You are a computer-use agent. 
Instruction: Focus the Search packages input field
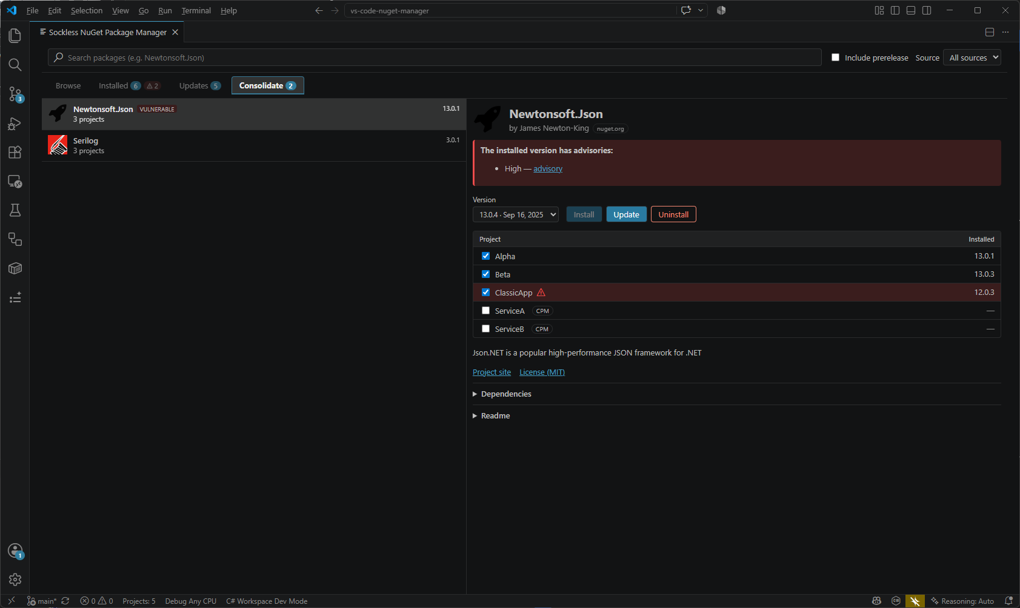point(435,58)
